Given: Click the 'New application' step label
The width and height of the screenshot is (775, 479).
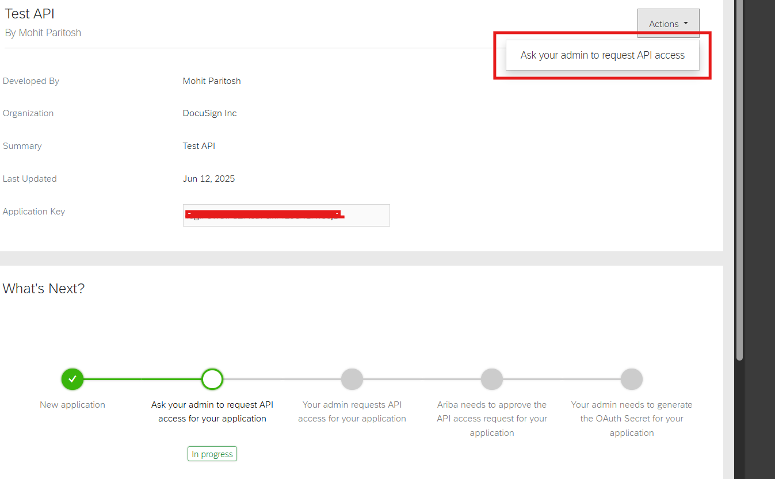Looking at the screenshot, I should click(72, 405).
